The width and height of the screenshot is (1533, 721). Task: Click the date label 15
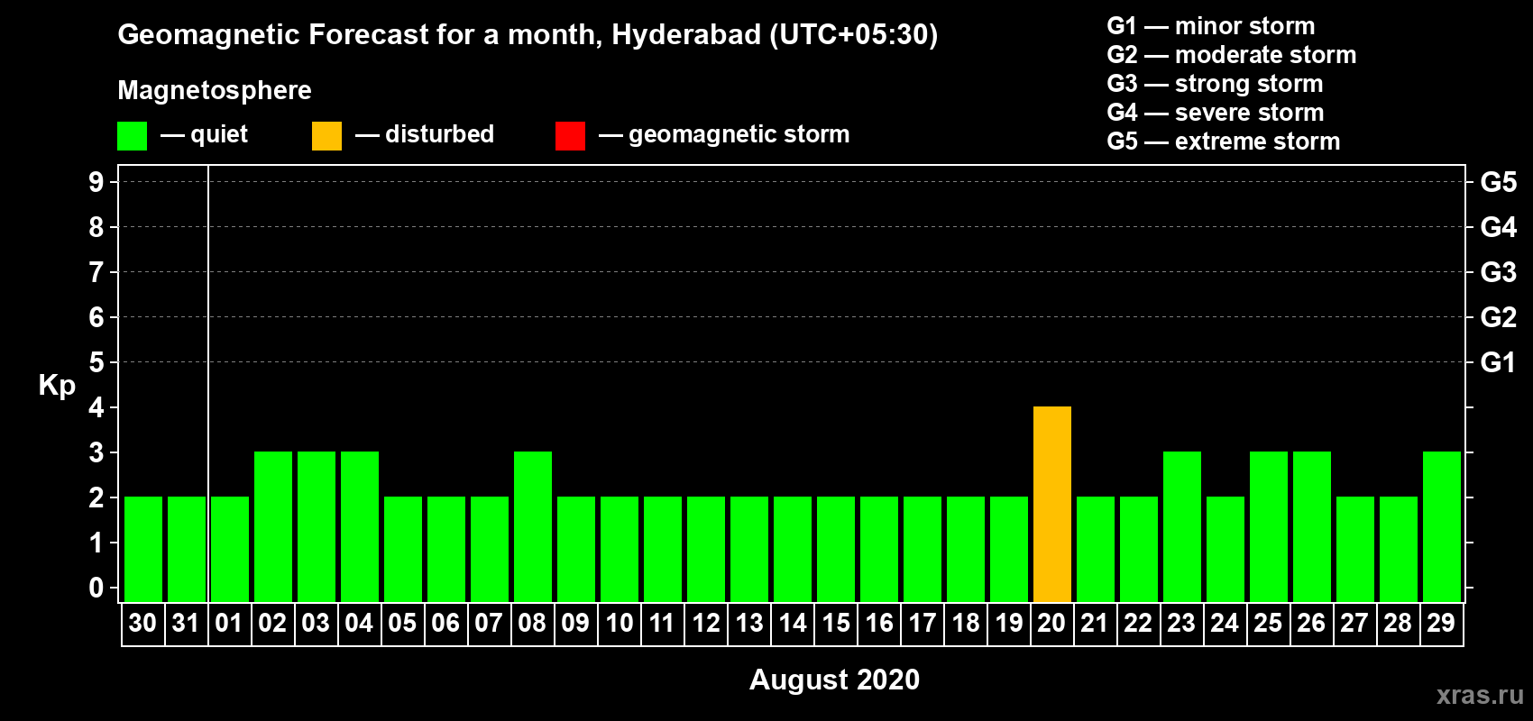836,623
